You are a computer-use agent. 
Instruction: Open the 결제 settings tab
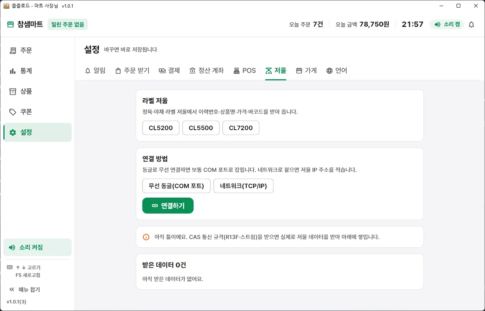(169, 71)
